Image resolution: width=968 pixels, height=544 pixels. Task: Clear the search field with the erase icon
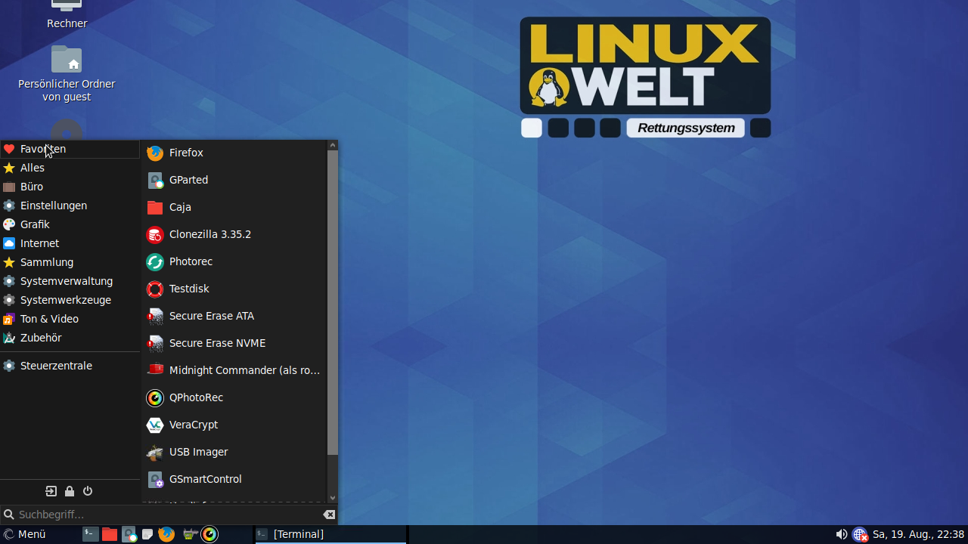tap(329, 515)
